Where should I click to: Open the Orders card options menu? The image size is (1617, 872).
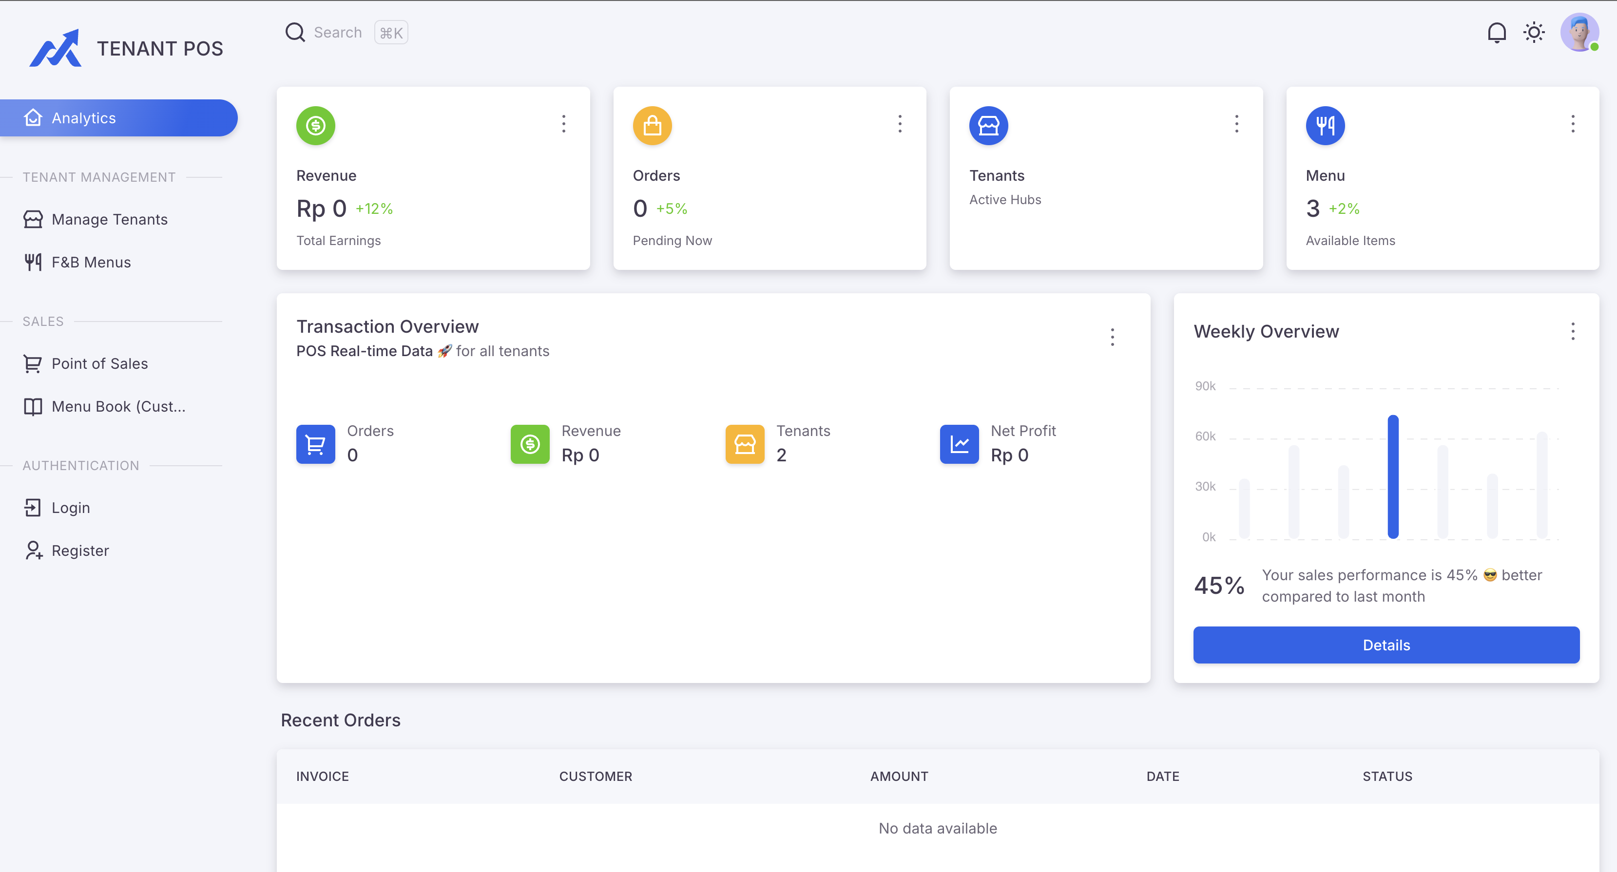(900, 124)
